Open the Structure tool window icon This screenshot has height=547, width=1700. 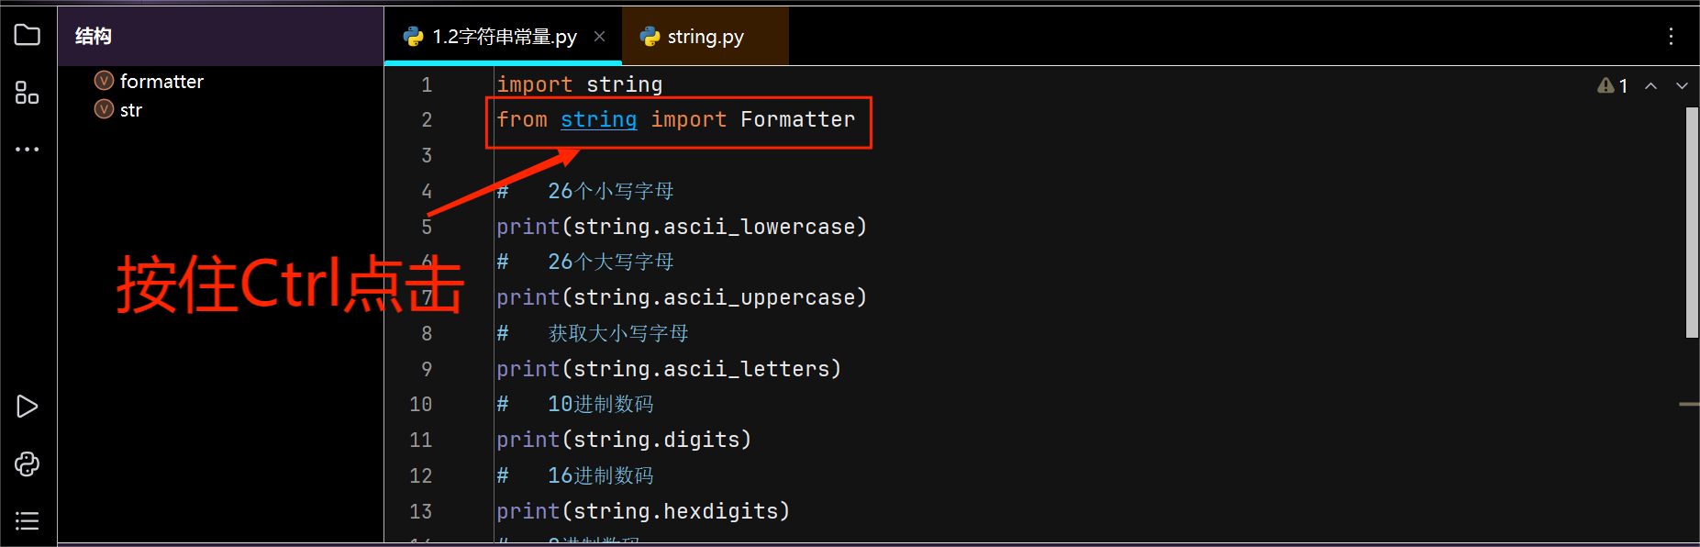click(28, 93)
